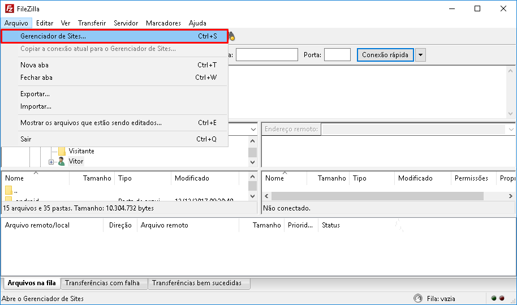Click the toolbar icon beside menu edge

(x=232, y=36)
